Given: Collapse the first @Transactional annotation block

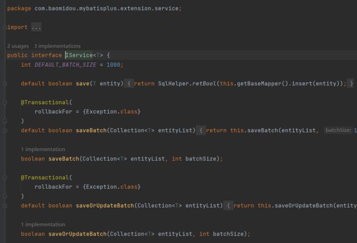Looking at the screenshot, I should point(4,102).
